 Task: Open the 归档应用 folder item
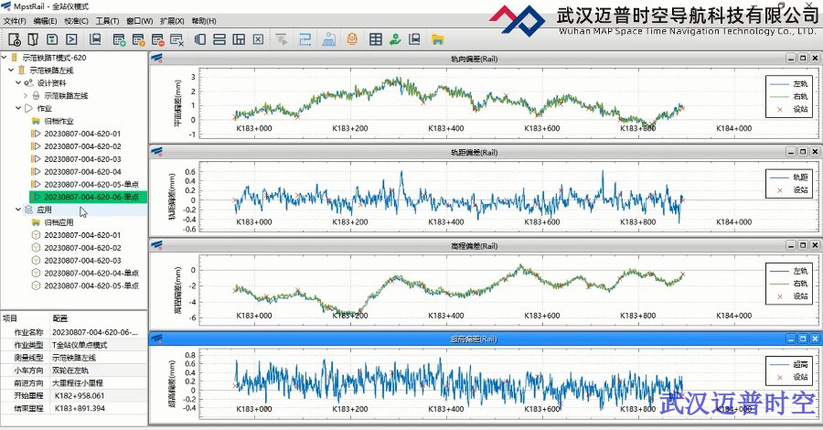coord(59,222)
